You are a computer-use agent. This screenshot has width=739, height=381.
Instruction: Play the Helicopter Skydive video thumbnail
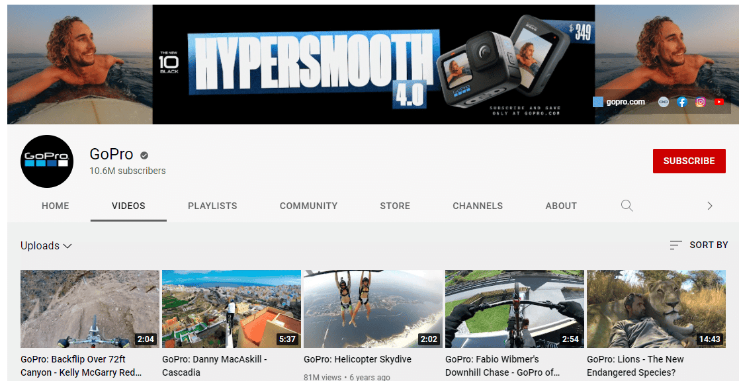click(x=372, y=309)
